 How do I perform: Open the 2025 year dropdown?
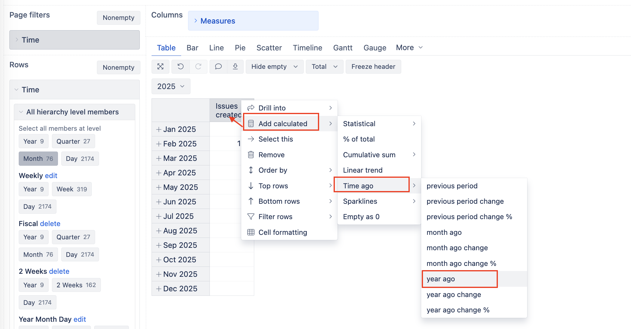point(171,87)
